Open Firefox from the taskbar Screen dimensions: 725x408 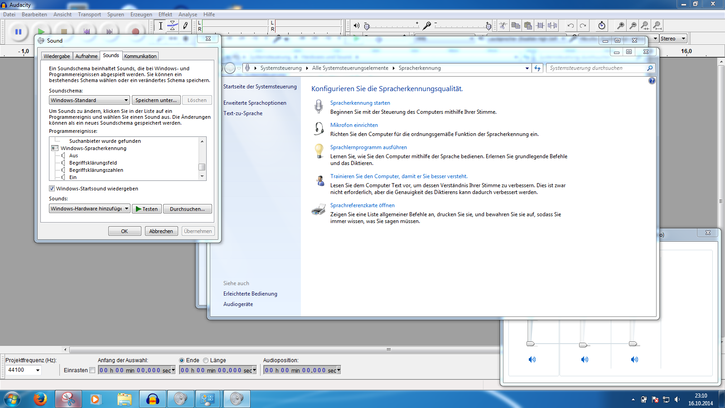(40, 399)
